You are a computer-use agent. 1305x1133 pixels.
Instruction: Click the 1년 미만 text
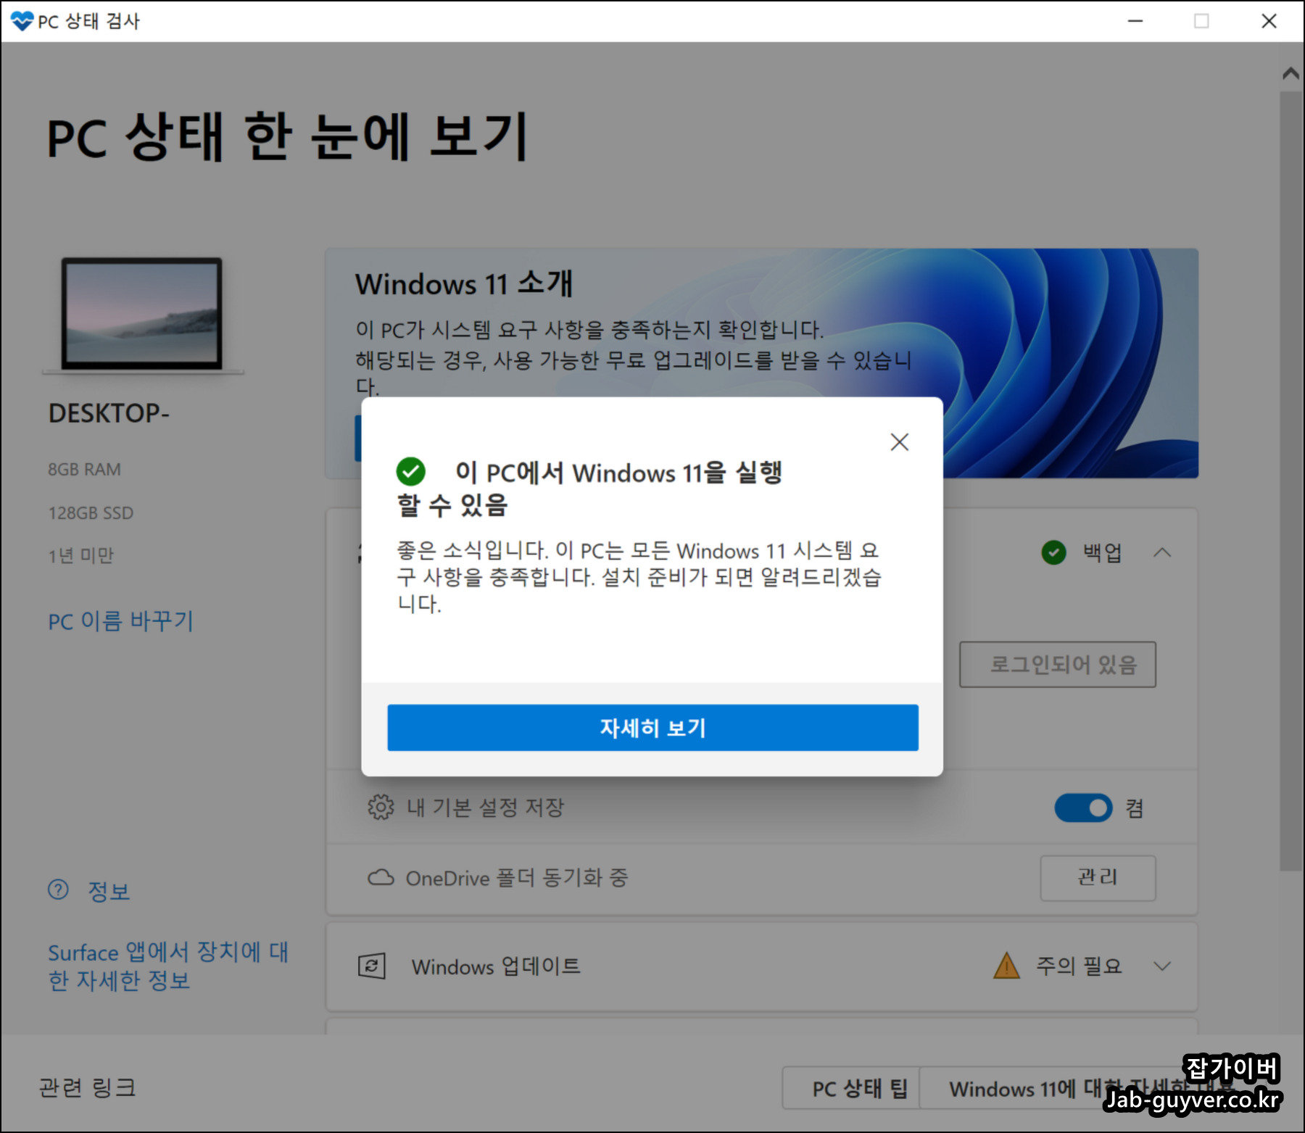(81, 555)
